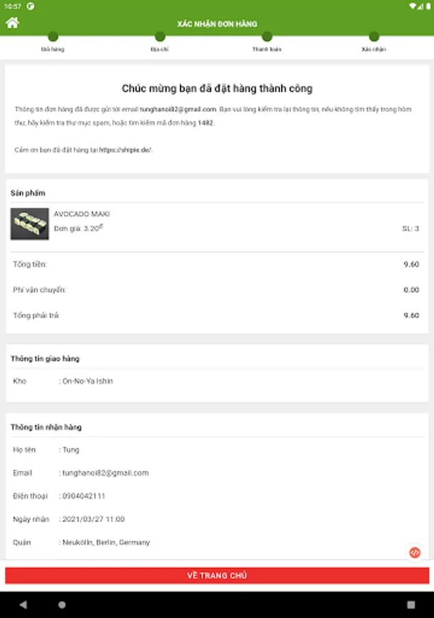Tap the Thanh toán step circle
The image size is (434, 618).
[x=267, y=37]
